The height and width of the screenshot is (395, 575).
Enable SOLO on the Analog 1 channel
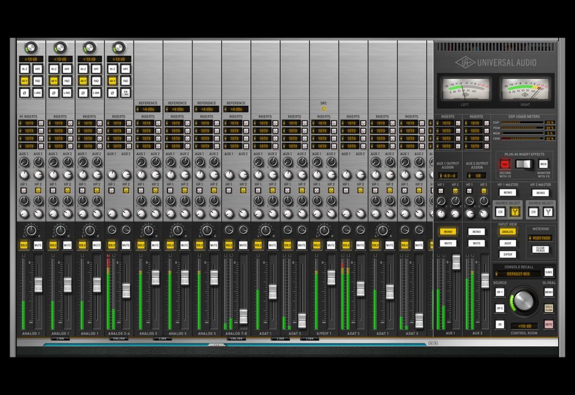pyautogui.click(x=24, y=245)
